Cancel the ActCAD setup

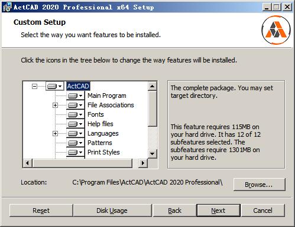[x=263, y=210]
